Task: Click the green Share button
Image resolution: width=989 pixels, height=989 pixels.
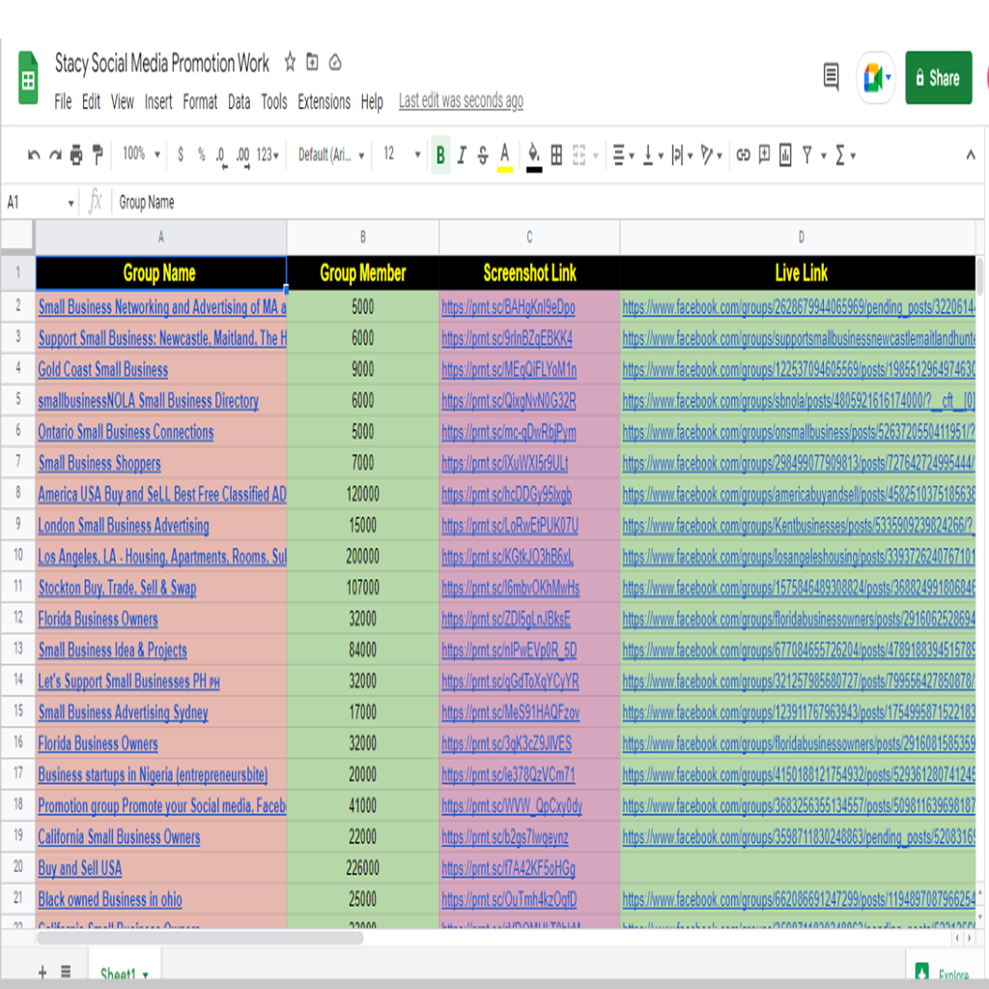Action: click(939, 77)
